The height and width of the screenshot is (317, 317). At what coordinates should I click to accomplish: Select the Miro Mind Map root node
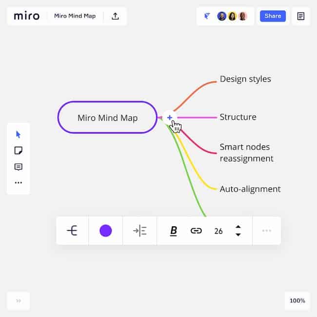coord(107,118)
